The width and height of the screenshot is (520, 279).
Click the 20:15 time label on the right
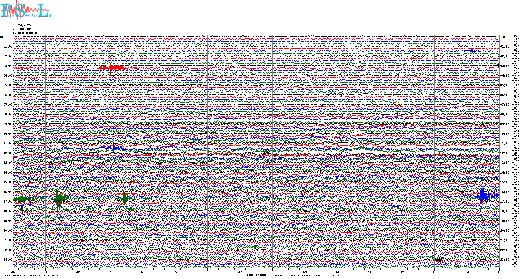(504, 231)
